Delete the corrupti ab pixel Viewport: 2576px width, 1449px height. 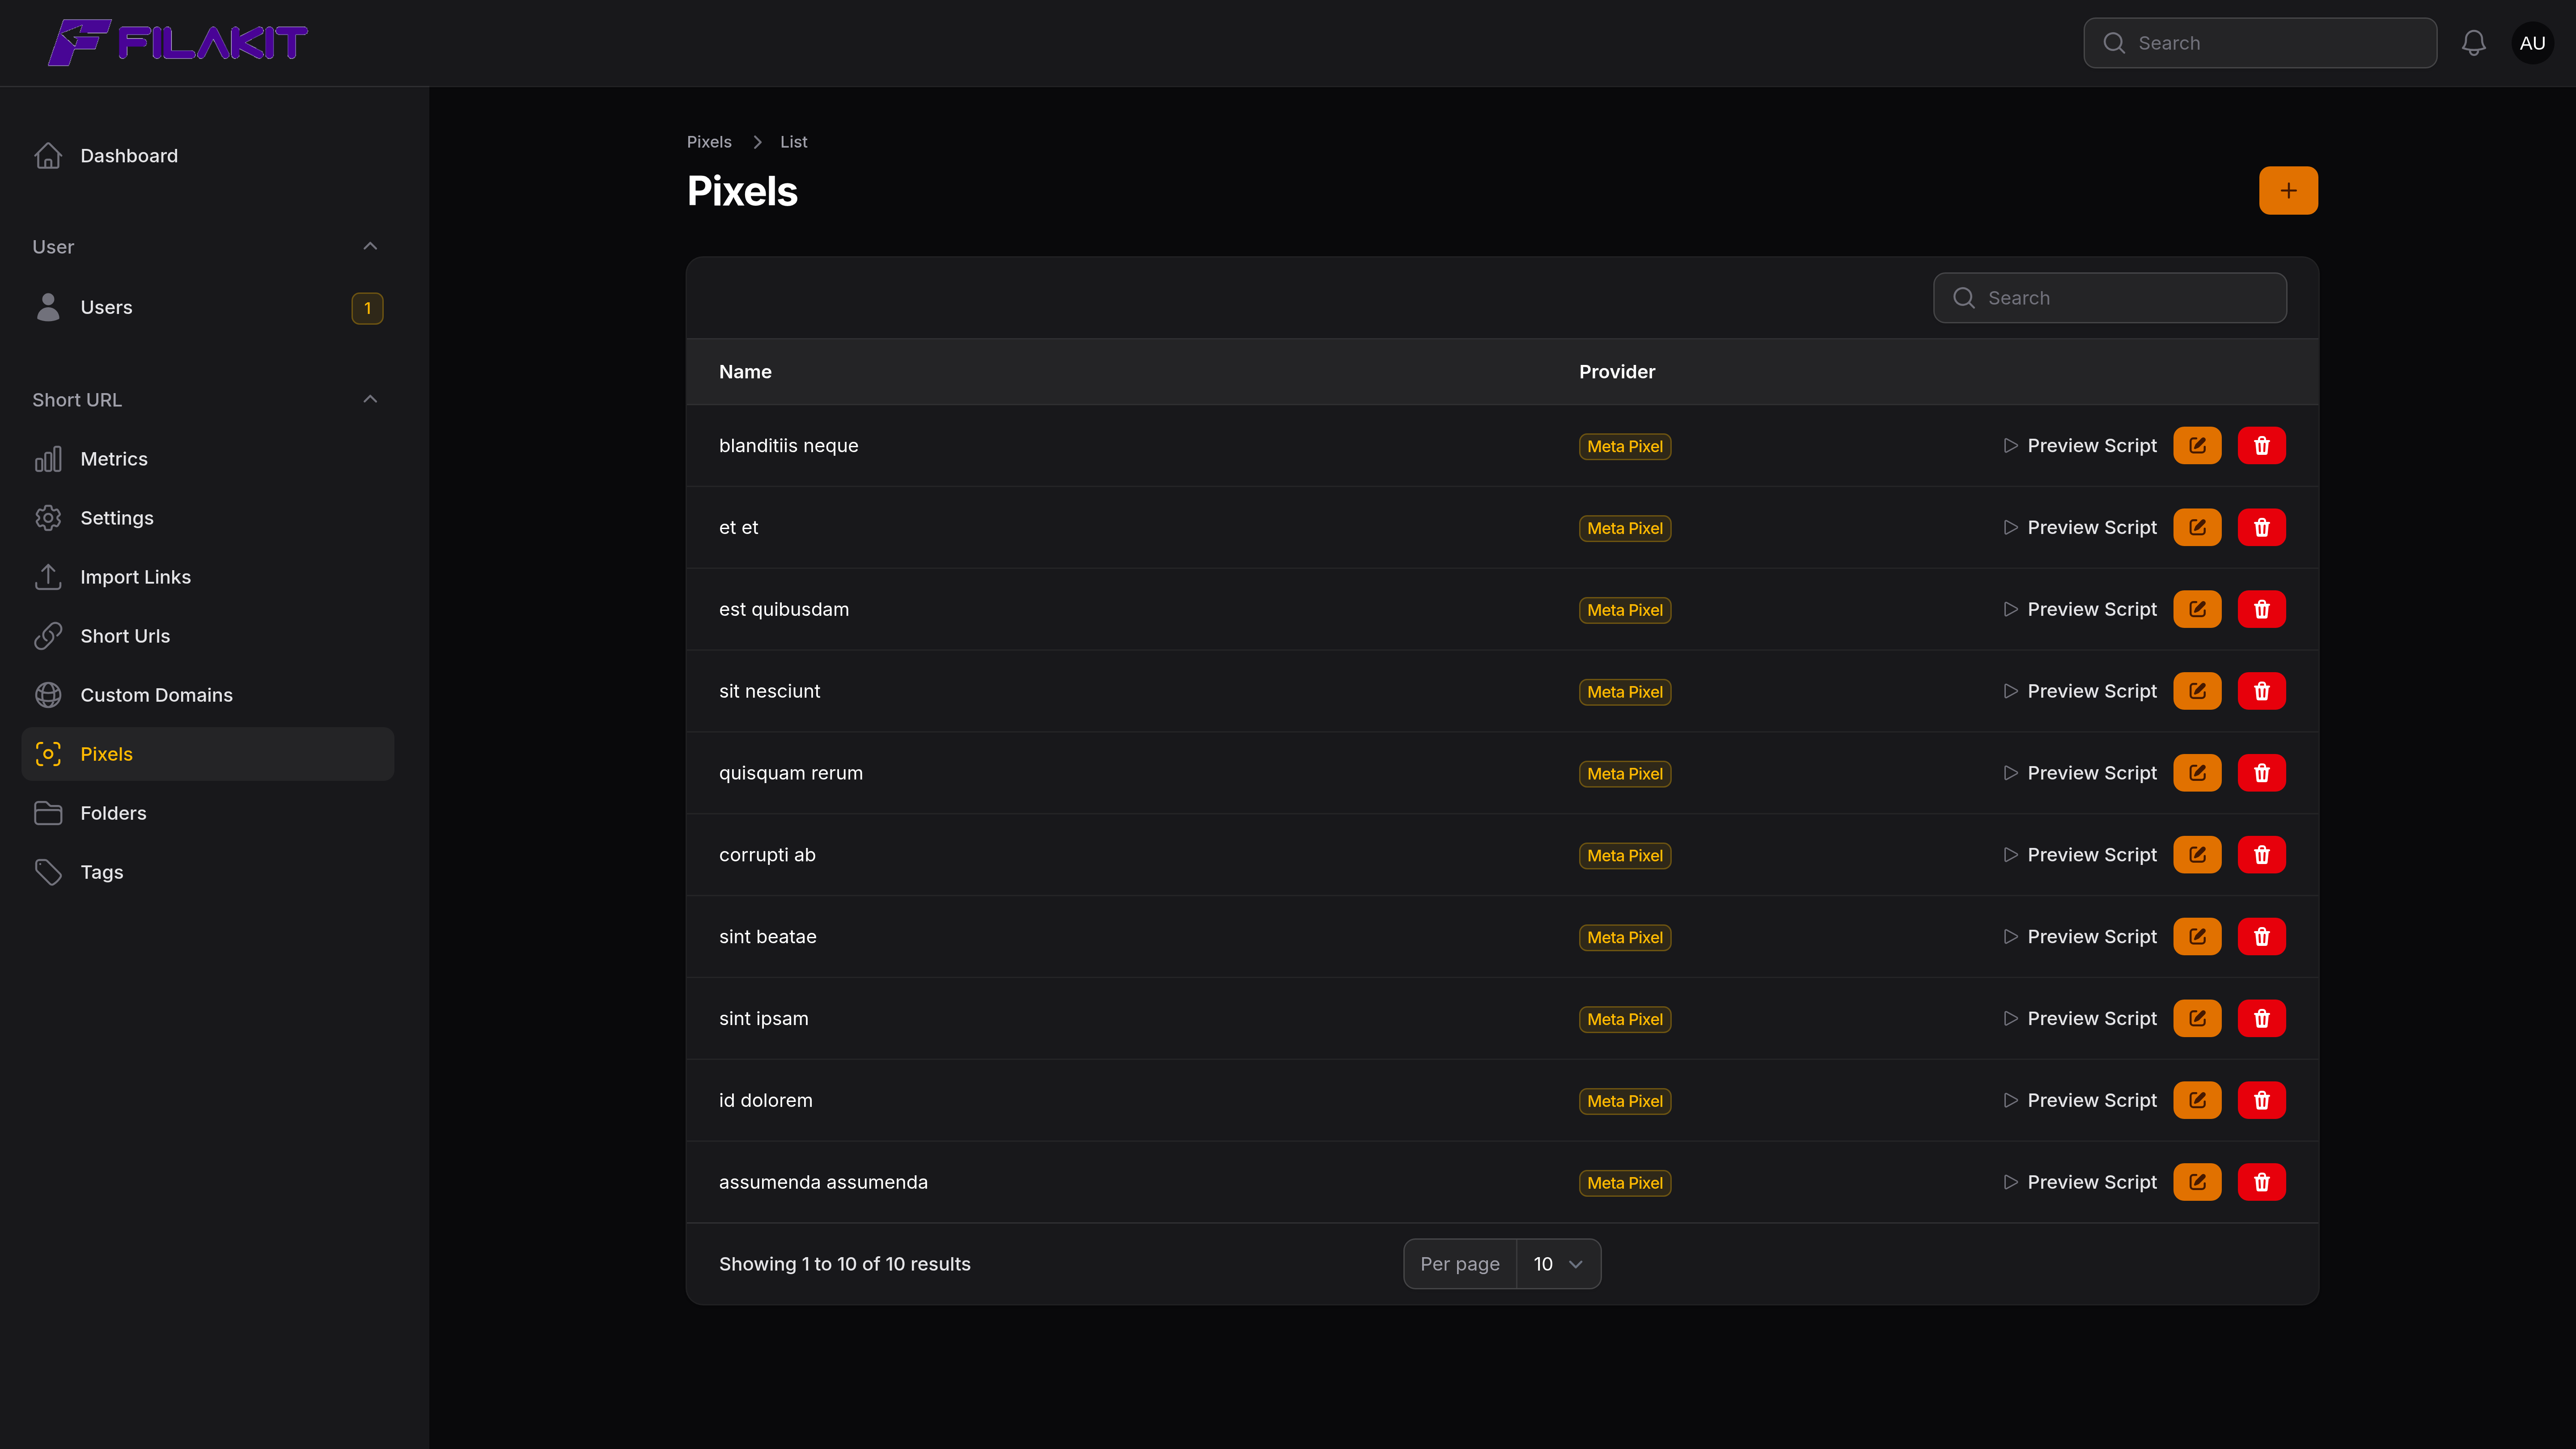pyautogui.click(x=2262, y=855)
